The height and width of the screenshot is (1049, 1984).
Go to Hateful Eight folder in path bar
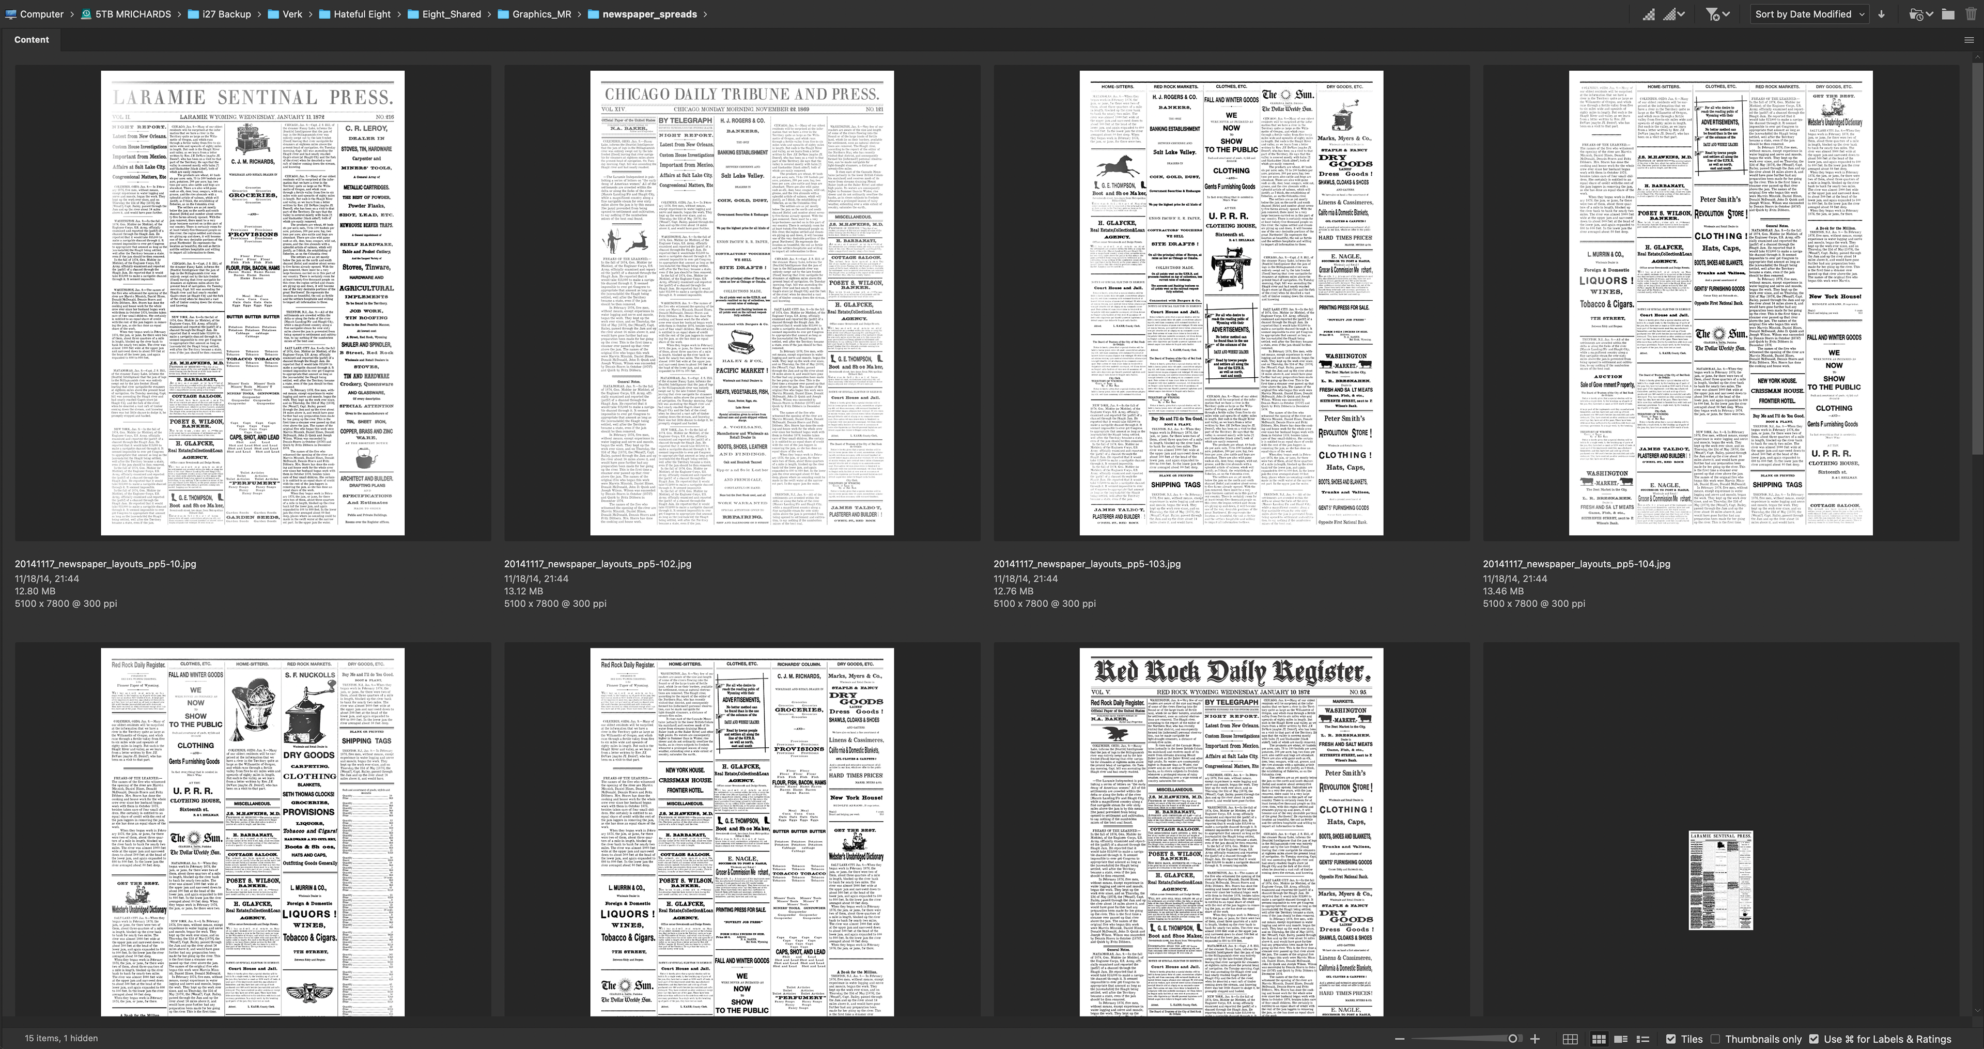[362, 14]
